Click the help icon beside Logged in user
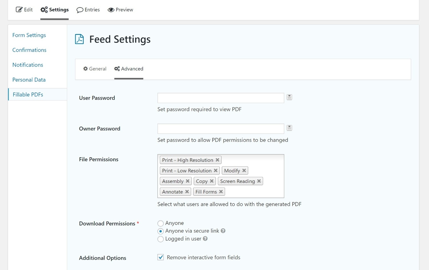The image size is (429, 270). click(x=205, y=239)
